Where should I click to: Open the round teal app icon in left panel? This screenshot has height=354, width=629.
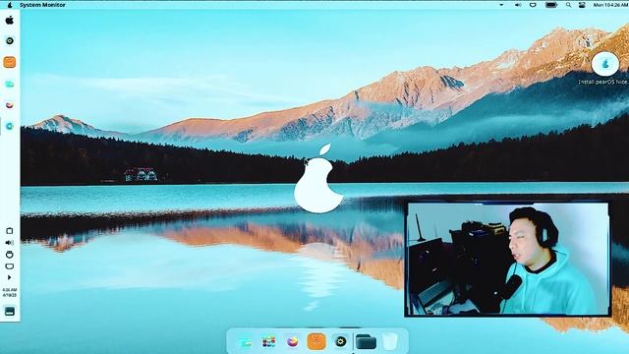[10, 126]
